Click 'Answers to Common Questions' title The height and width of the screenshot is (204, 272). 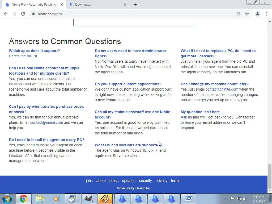65,41
